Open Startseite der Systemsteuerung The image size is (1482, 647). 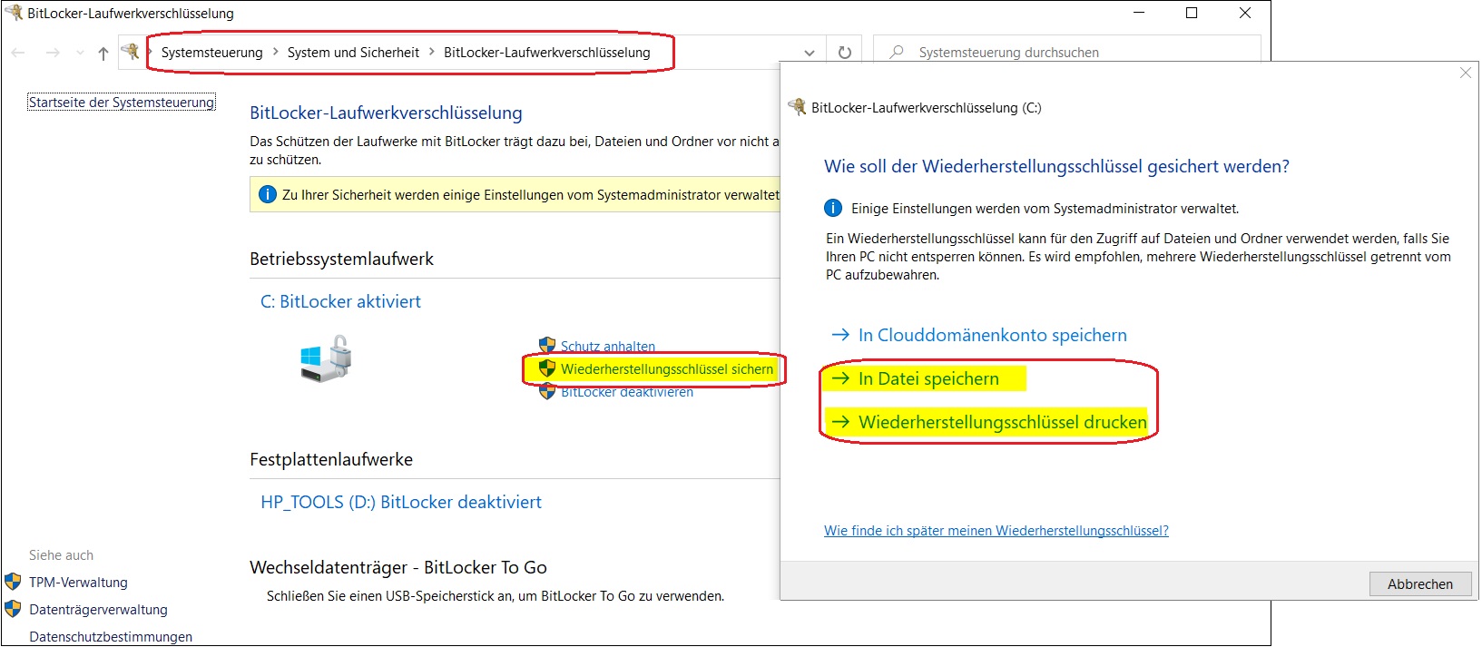122,103
